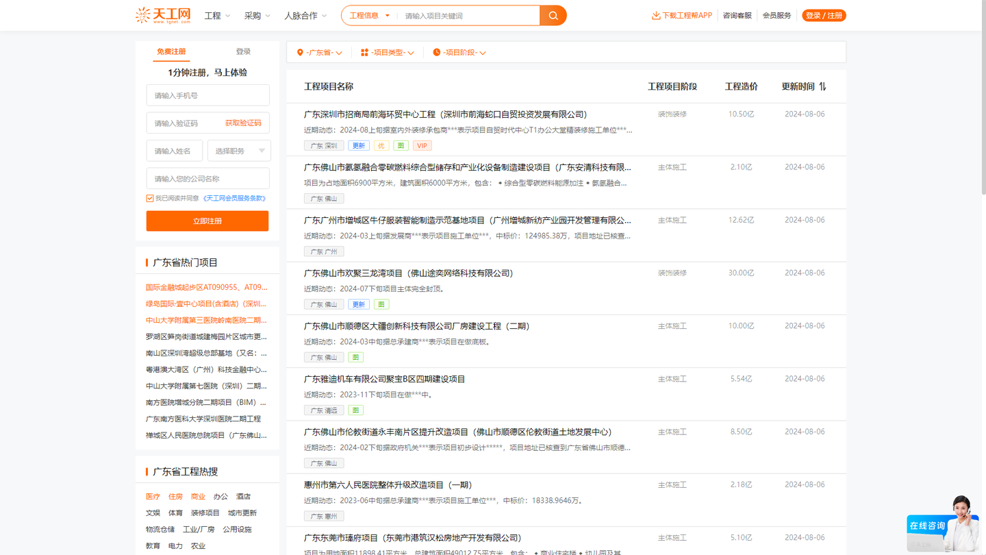The image size is (986, 555).
Task: Click the 更新 tag on 欢聚三龙湾项目 row
Action: [359, 304]
